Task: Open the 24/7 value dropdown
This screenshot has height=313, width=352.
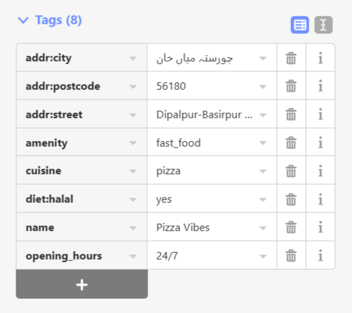Action: [263, 256]
